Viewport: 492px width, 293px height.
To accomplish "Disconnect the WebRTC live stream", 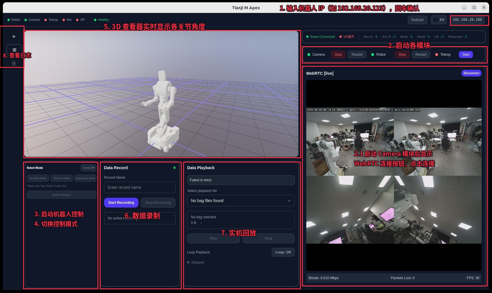I will pyautogui.click(x=471, y=73).
